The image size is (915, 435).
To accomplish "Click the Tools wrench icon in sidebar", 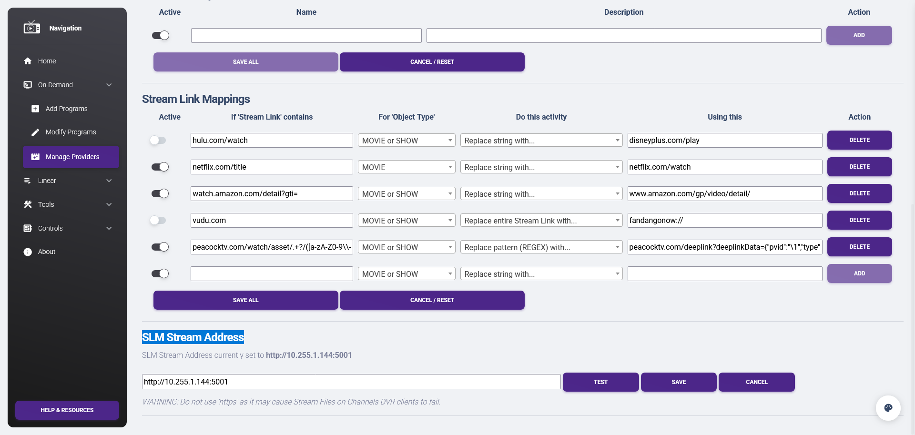I will (x=28, y=204).
